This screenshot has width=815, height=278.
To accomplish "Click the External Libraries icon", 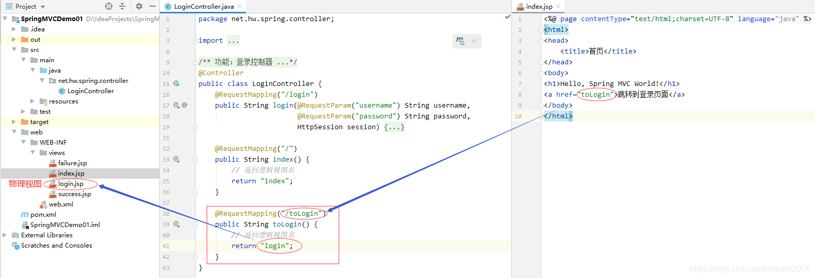I will pos(15,235).
